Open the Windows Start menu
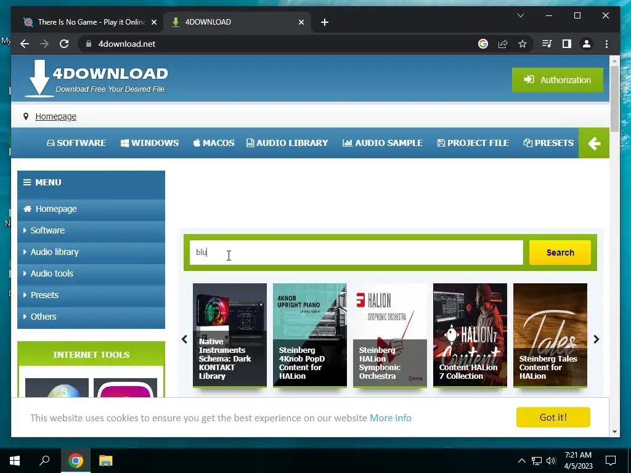Screen dimensions: 631x473 tap(15, 461)
